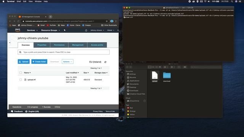Image resolution: width=244 pixels, height=137 pixels.
Task: Click the AWS logo in console header
Action: tap(18, 30)
